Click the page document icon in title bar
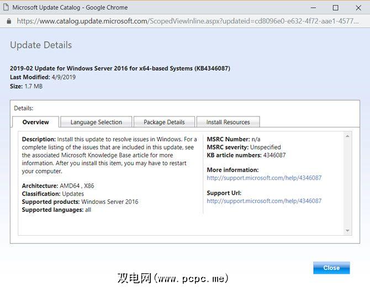Image resolution: width=370 pixels, height=291 pixels. coord(6,7)
